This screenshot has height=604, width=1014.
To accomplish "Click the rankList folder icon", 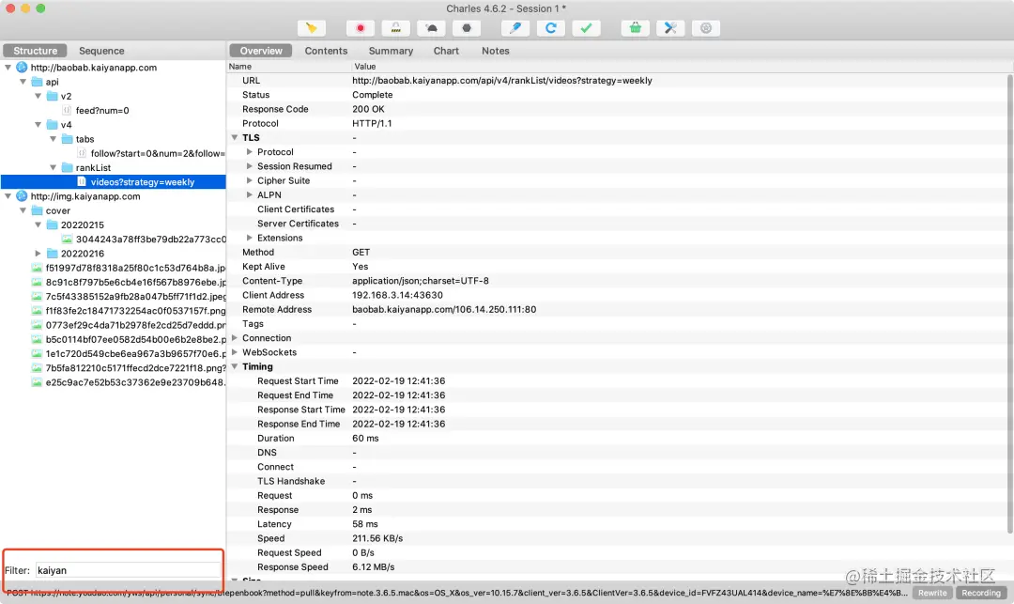I will coord(68,167).
